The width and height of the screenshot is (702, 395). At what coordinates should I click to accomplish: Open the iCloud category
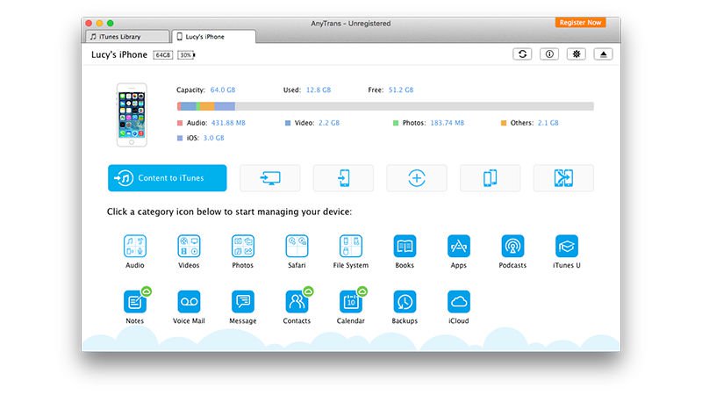[458, 302]
